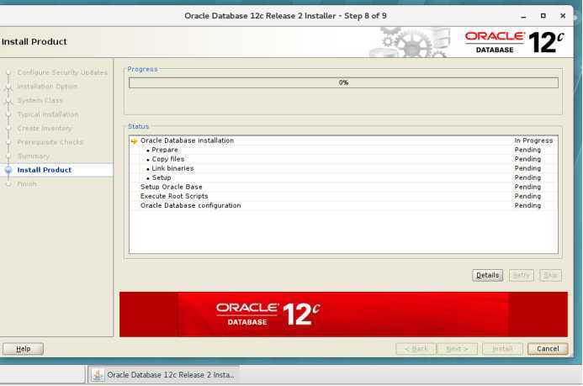Select the Oracle Database installation status row
The image size is (583, 386).
tap(343, 140)
